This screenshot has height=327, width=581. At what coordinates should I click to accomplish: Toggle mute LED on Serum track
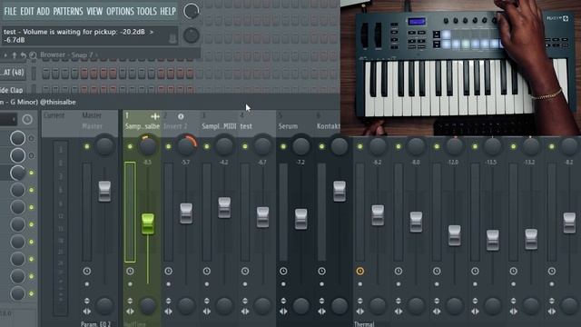(x=283, y=146)
